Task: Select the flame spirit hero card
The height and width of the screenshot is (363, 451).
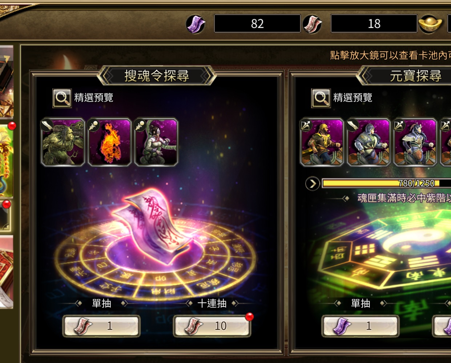Action: pyautogui.click(x=109, y=142)
